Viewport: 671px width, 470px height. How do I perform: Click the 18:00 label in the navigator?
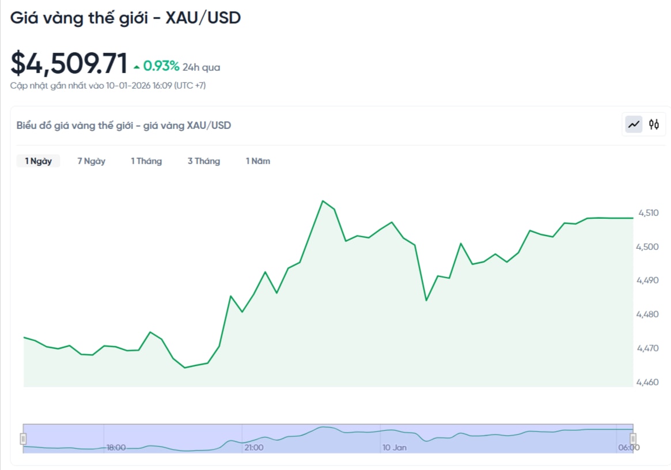tap(116, 448)
